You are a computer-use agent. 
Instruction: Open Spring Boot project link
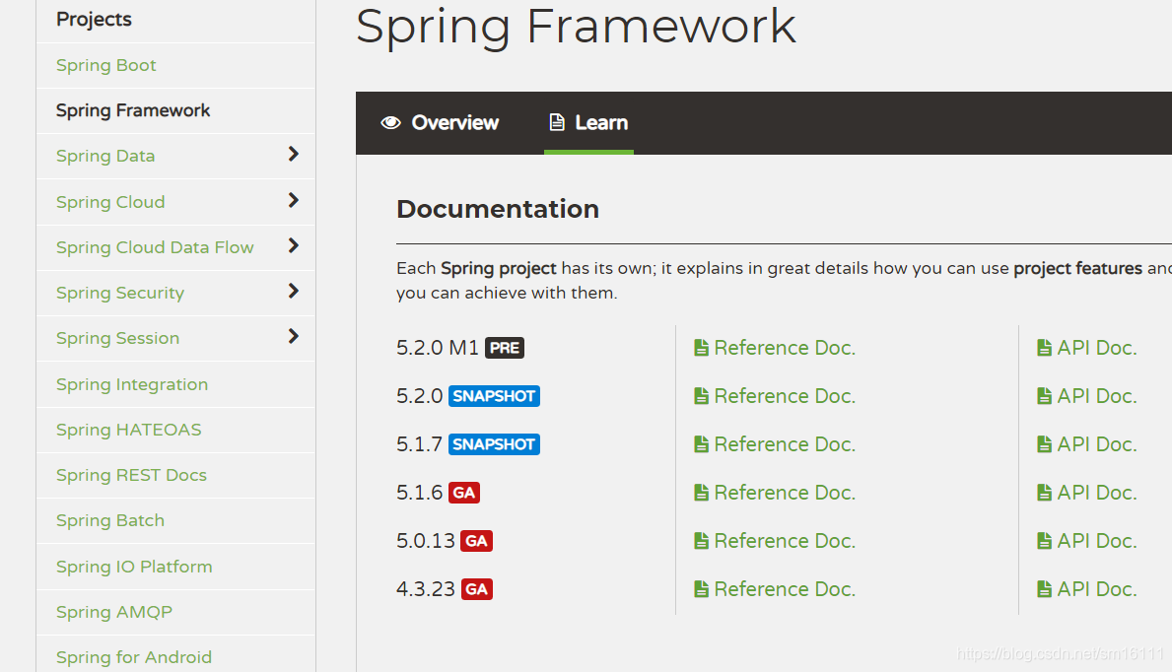[106, 65]
